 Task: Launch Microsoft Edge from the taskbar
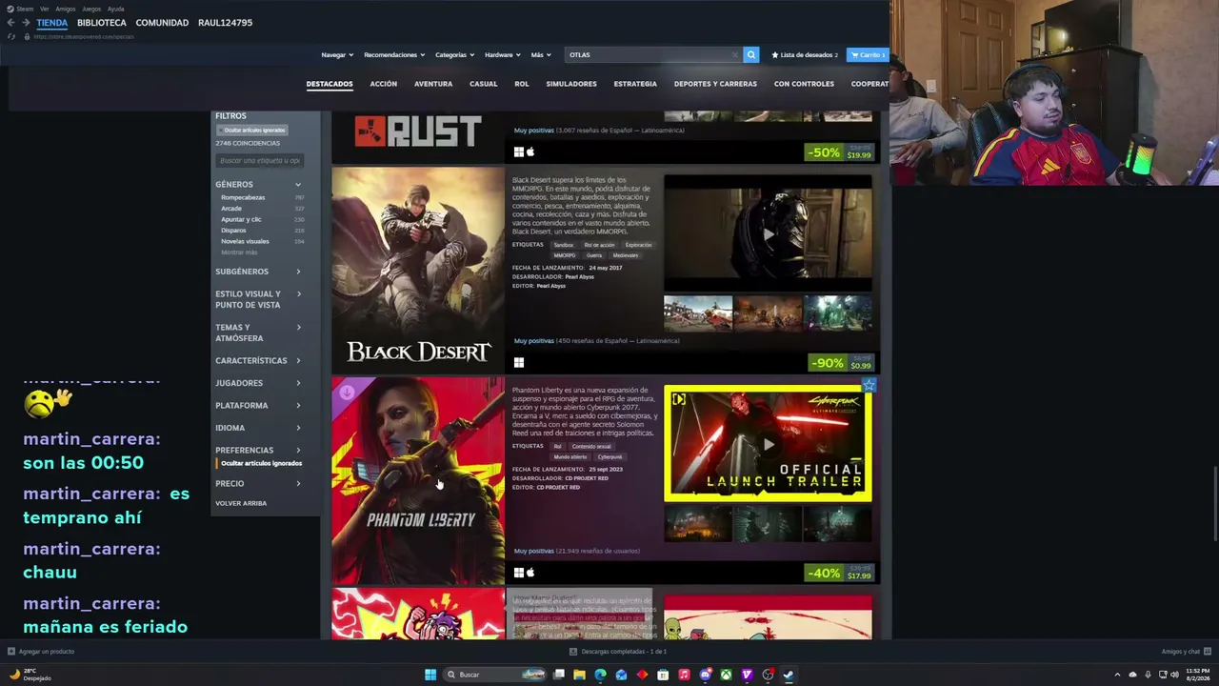(x=600, y=675)
